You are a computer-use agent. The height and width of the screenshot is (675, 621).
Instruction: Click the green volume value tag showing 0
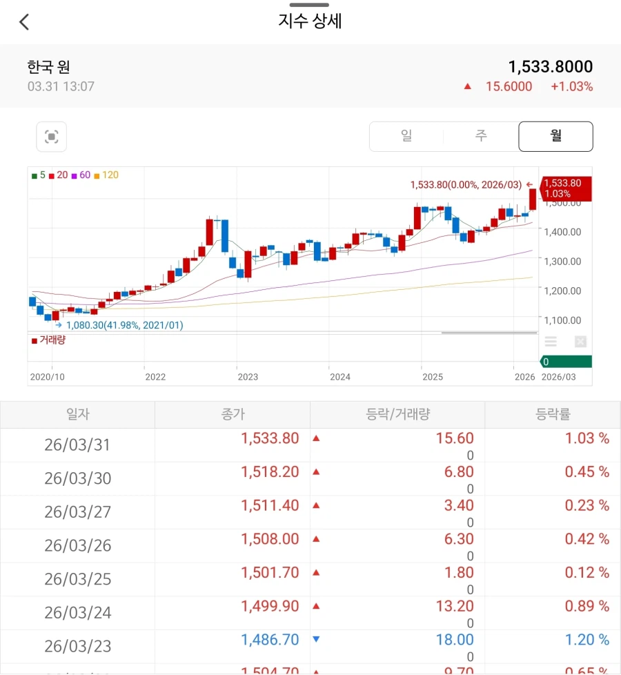point(566,360)
